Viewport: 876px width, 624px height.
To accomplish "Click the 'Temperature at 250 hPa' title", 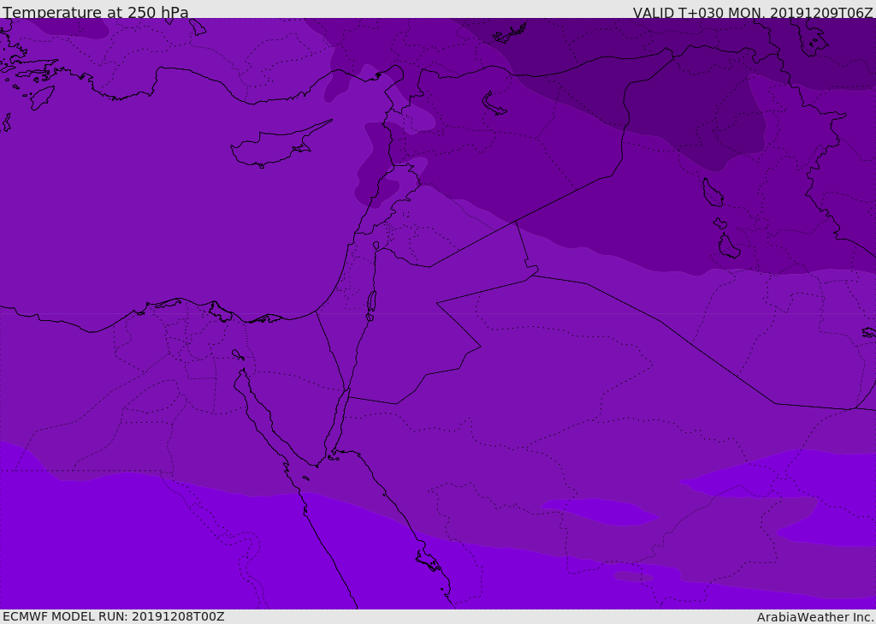I will 96,12.
